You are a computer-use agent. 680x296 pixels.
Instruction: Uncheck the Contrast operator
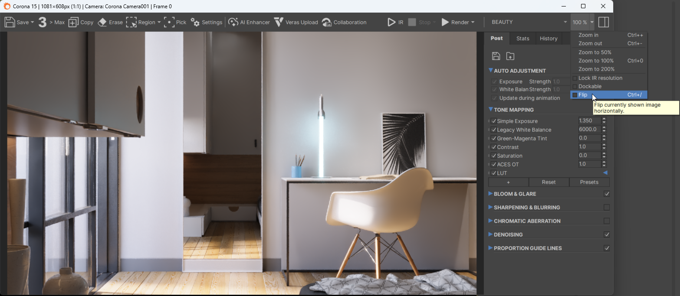pos(494,147)
